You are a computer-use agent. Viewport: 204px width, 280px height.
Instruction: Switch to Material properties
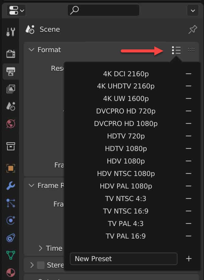(x=11, y=272)
